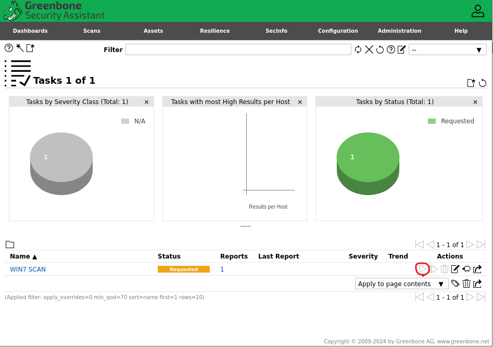493x347 pixels.
Task: Sort the table by Status column
Action: coord(169,256)
